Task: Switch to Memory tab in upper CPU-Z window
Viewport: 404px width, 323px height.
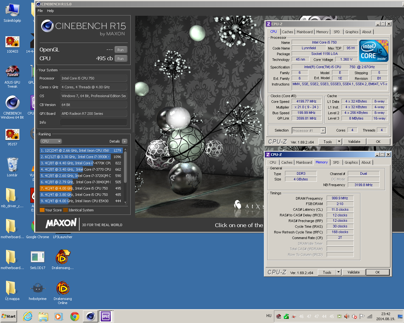Action: click(322, 32)
